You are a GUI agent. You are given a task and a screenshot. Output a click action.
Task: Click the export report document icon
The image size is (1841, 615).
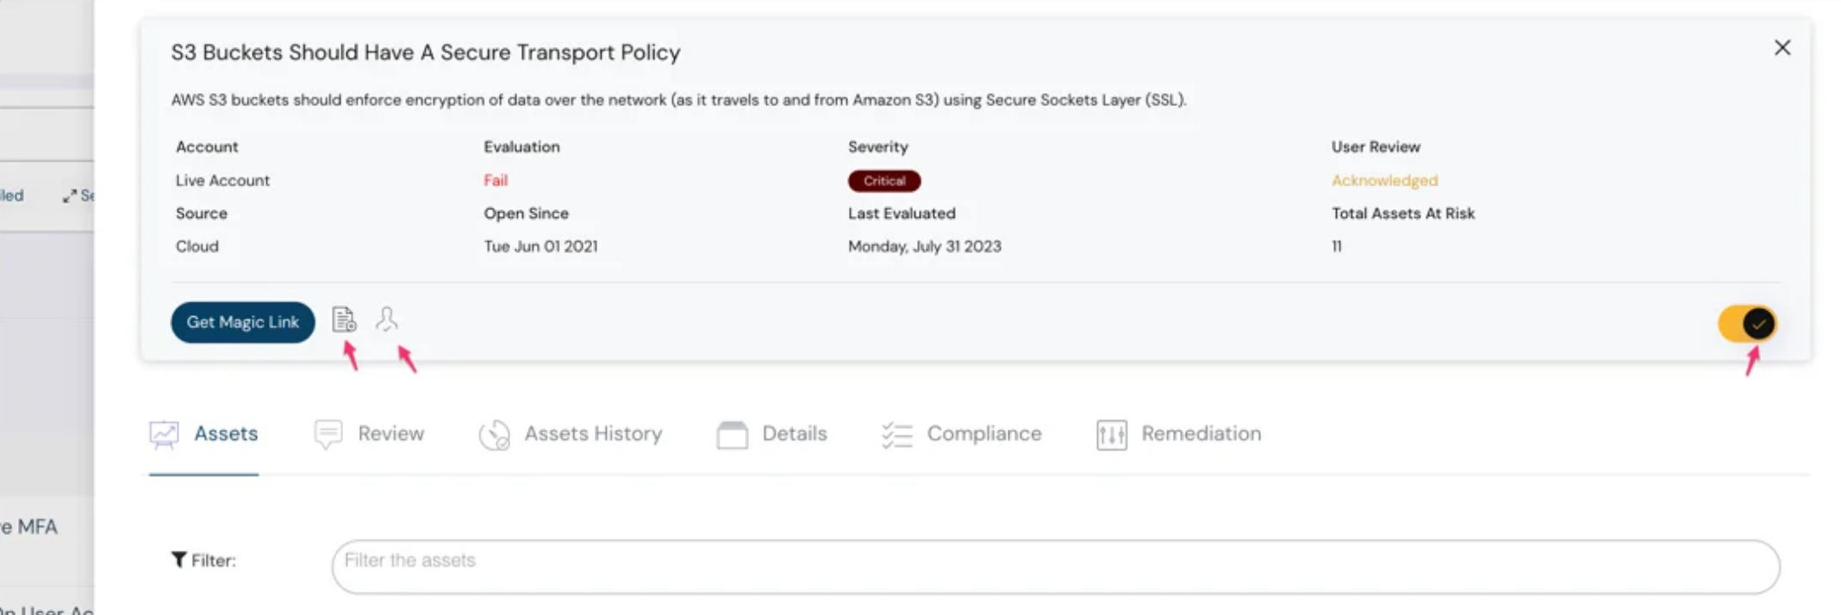pyautogui.click(x=346, y=320)
